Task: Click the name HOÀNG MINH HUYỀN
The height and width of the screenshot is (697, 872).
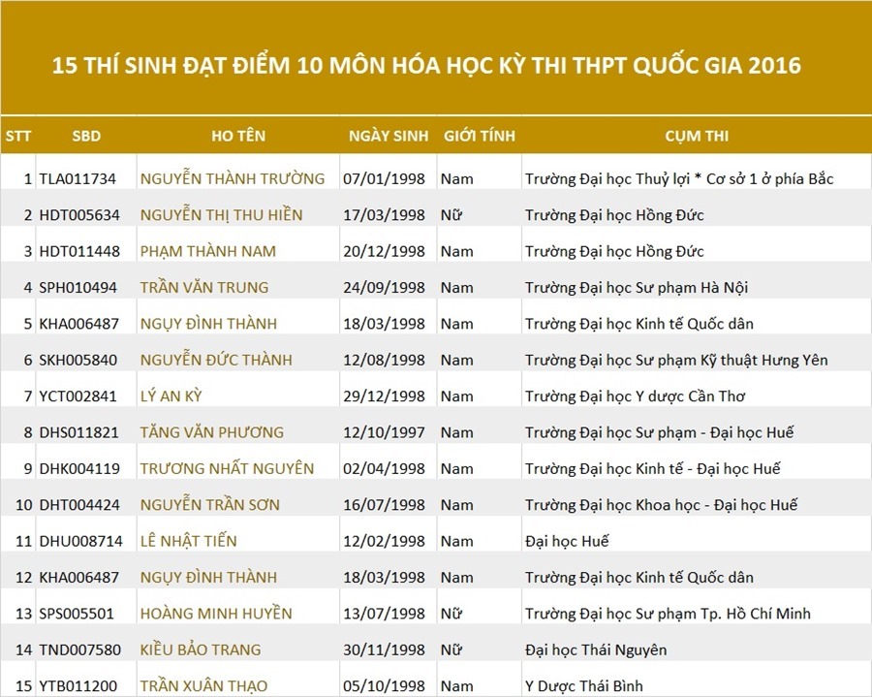Action: coord(215,614)
